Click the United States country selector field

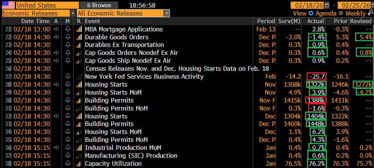point(41,5)
